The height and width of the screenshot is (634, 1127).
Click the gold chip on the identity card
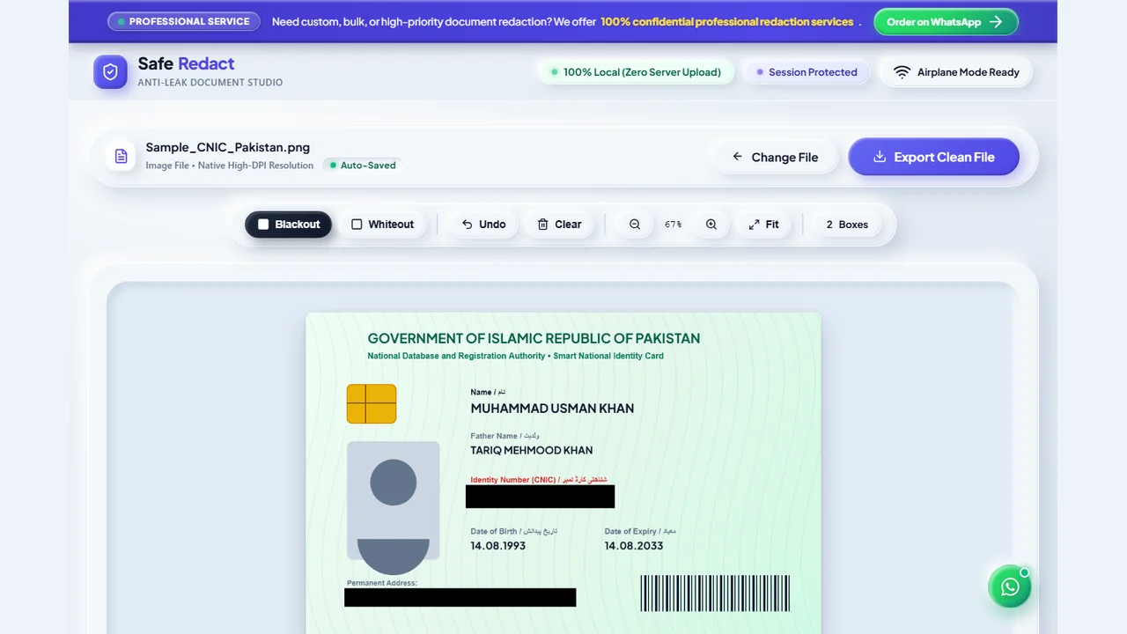[x=372, y=403]
